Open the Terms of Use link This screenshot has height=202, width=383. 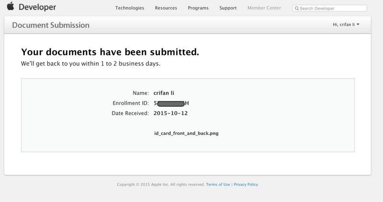[x=218, y=184]
